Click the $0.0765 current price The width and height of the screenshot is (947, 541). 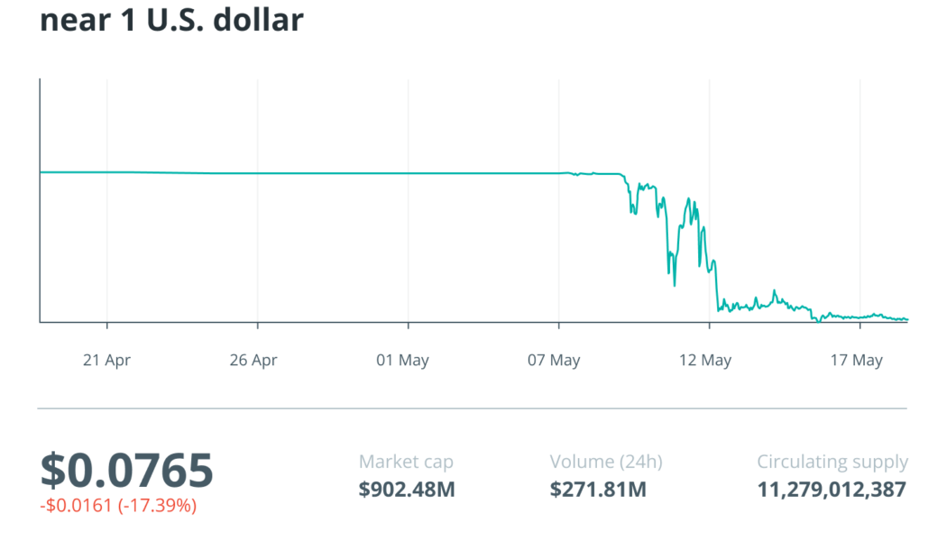(x=127, y=470)
